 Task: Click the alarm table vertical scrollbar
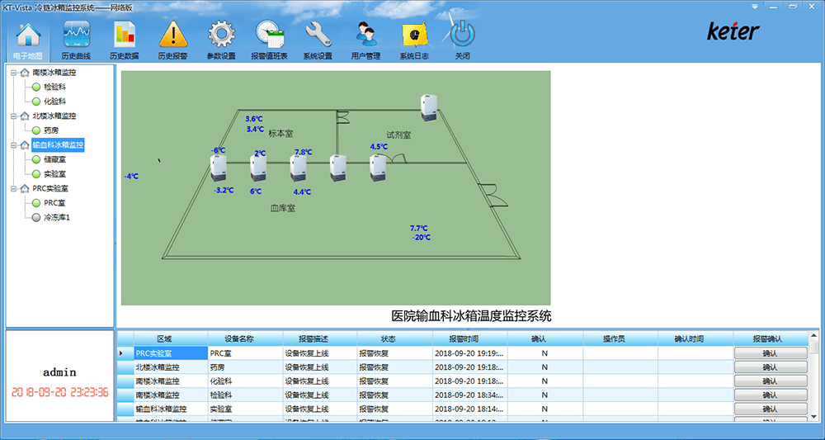coord(814,376)
